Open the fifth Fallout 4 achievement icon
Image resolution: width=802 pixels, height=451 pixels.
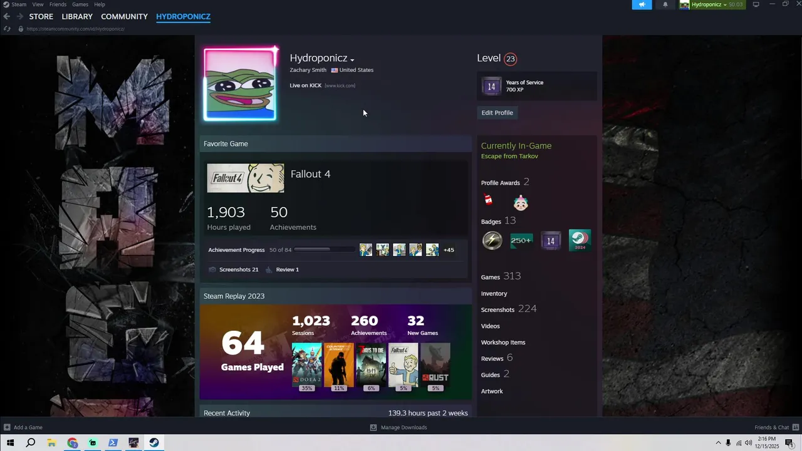[432, 250]
